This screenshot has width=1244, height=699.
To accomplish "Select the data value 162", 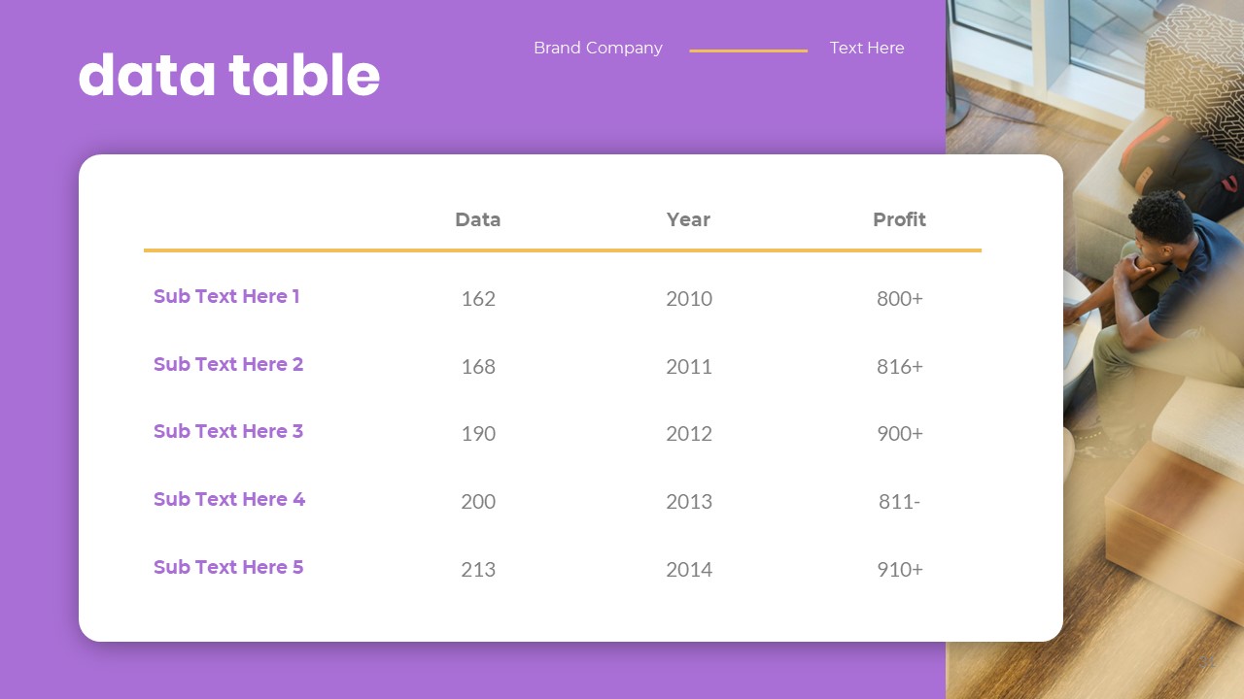I will pos(478,299).
